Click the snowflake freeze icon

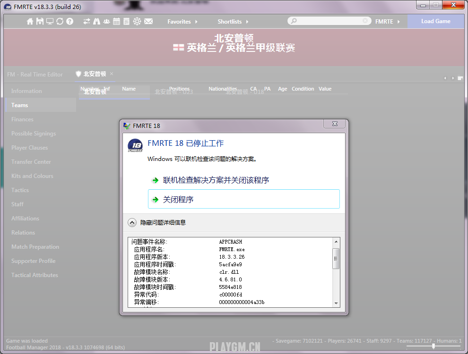coord(137,21)
